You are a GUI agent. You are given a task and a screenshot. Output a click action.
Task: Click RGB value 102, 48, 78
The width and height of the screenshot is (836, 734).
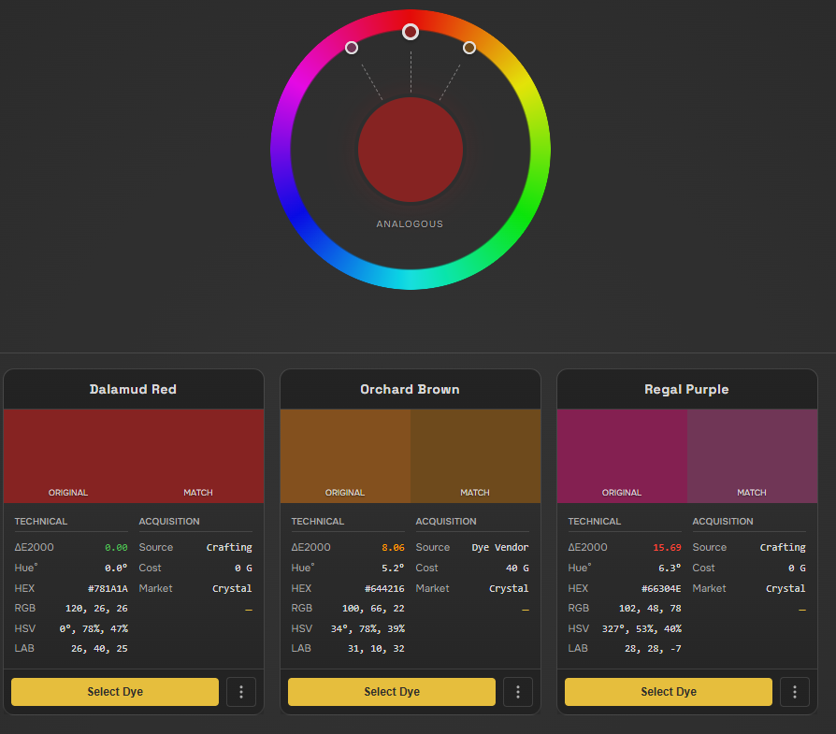point(650,608)
